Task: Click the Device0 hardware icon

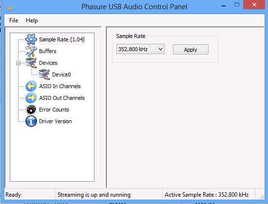Action: (44, 74)
